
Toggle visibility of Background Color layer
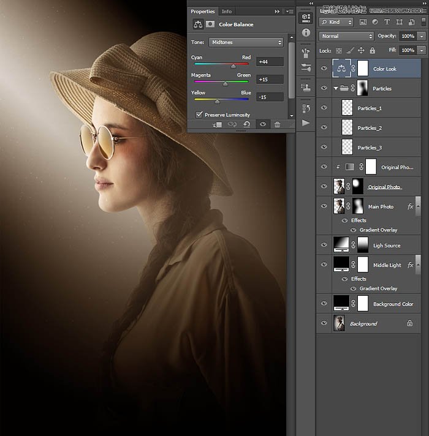pyautogui.click(x=324, y=304)
